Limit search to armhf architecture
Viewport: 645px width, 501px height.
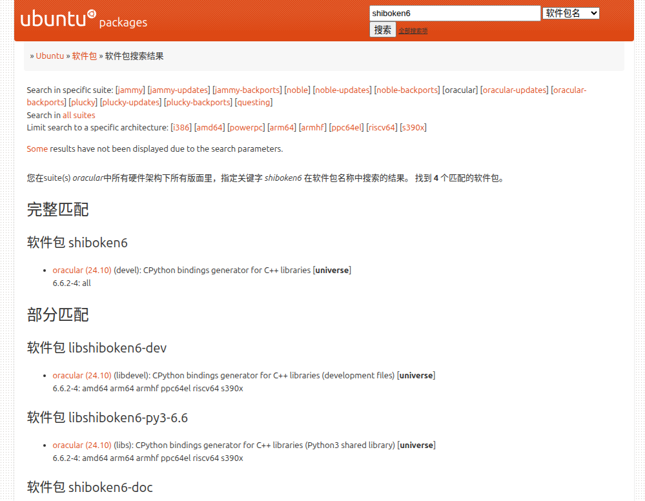tap(312, 128)
